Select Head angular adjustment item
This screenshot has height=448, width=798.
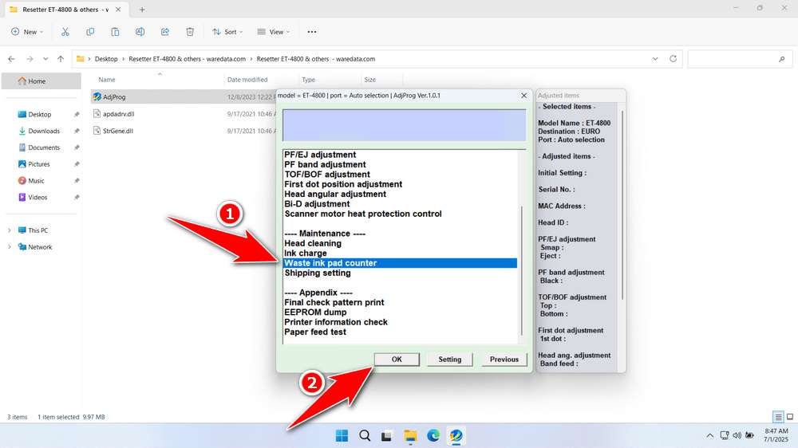(335, 194)
